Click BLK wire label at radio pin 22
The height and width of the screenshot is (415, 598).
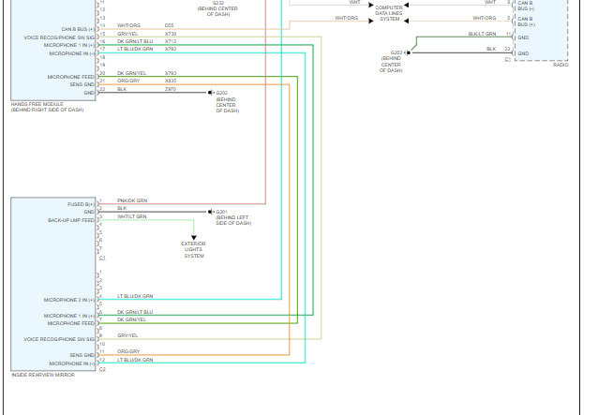(x=491, y=49)
